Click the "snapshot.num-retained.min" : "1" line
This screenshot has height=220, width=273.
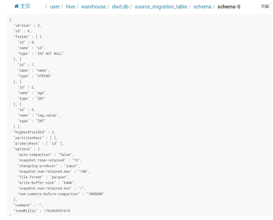(x=52, y=188)
